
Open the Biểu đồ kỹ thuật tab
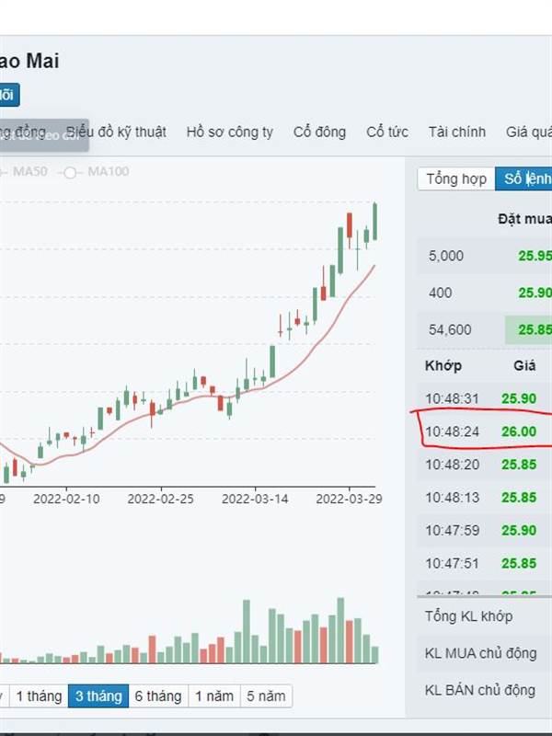coord(116,132)
